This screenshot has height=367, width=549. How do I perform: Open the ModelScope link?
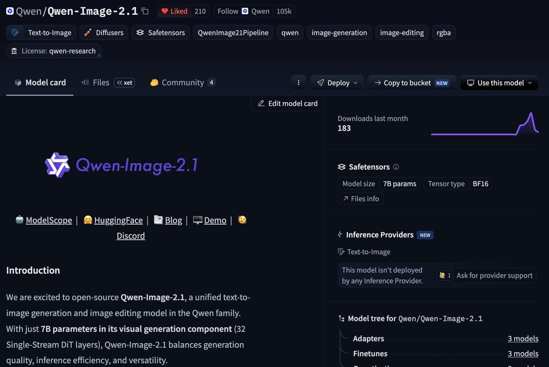click(x=49, y=220)
